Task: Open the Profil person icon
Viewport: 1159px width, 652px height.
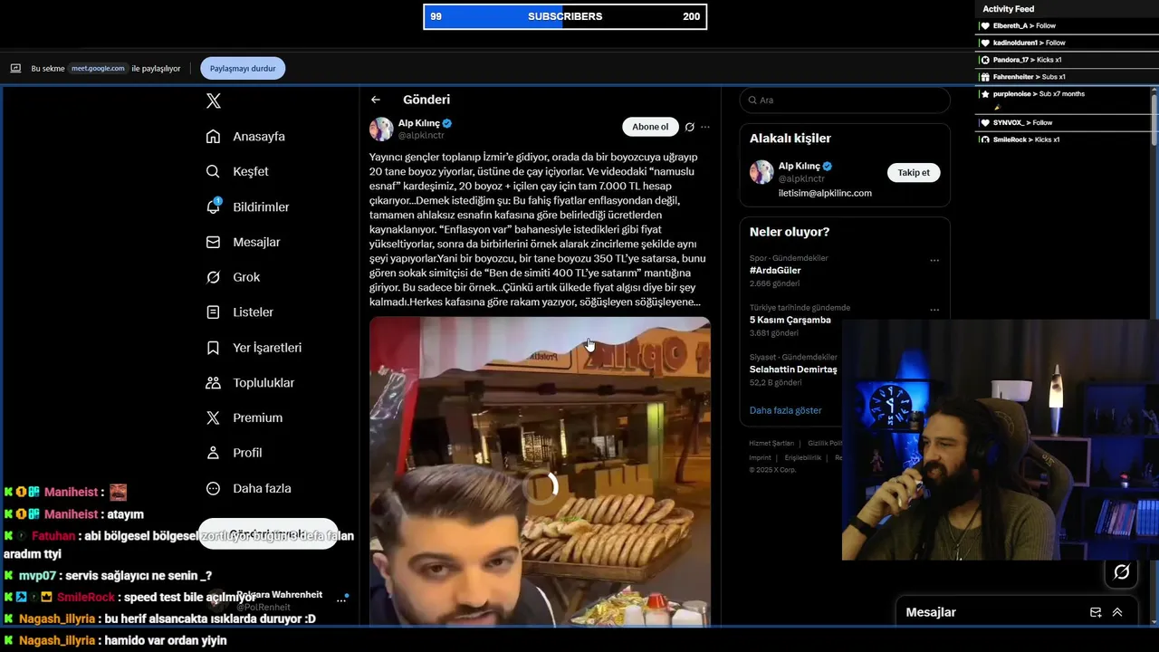Action: 213,453
